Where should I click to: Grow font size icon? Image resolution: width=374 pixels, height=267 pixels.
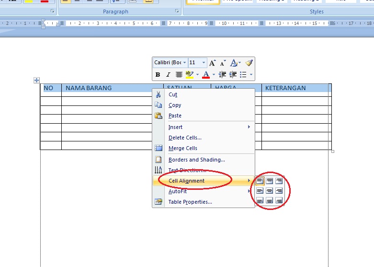212,63
